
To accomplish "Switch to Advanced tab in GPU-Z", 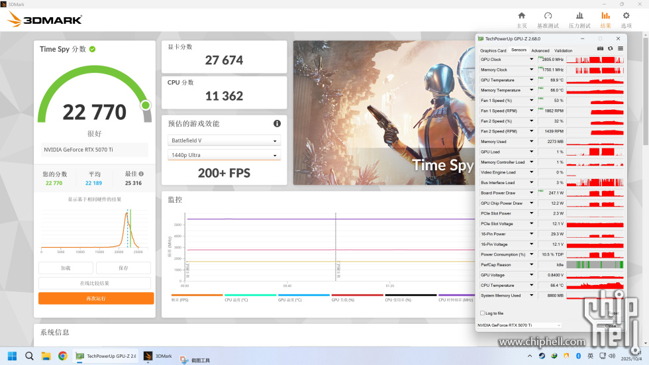I will pos(540,50).
